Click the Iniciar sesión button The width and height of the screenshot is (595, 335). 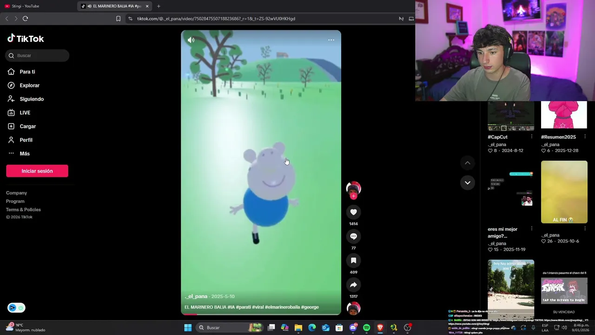(x=37, y=171)
